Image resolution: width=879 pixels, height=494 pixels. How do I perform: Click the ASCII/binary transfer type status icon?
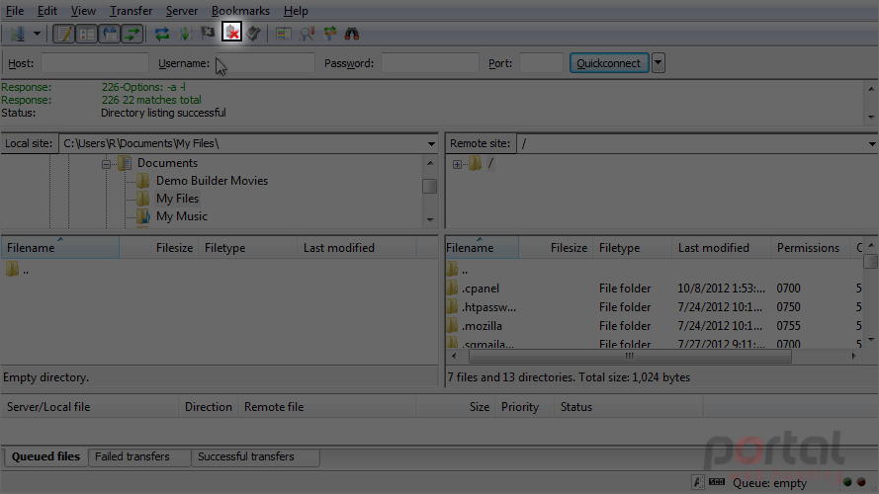tap(697, 482)
